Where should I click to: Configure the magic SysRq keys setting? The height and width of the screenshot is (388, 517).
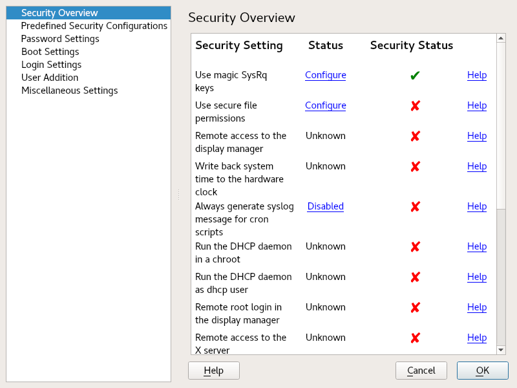tap(325, 75)
